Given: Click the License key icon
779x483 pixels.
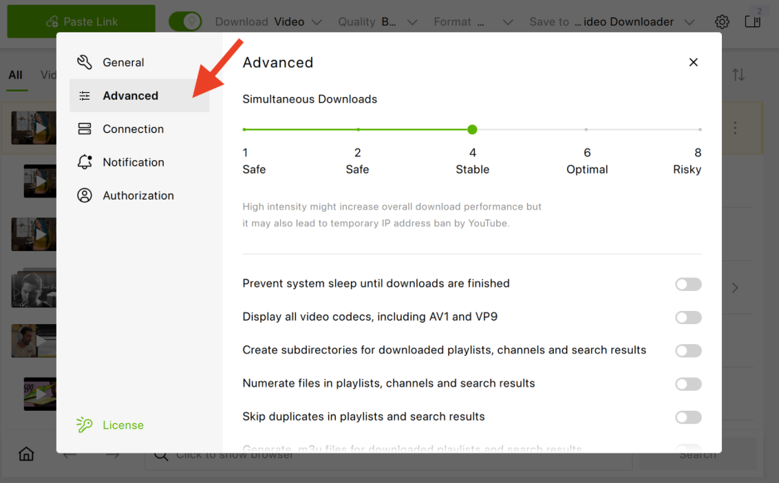Looking at the screenshot, I should [85, 425].
